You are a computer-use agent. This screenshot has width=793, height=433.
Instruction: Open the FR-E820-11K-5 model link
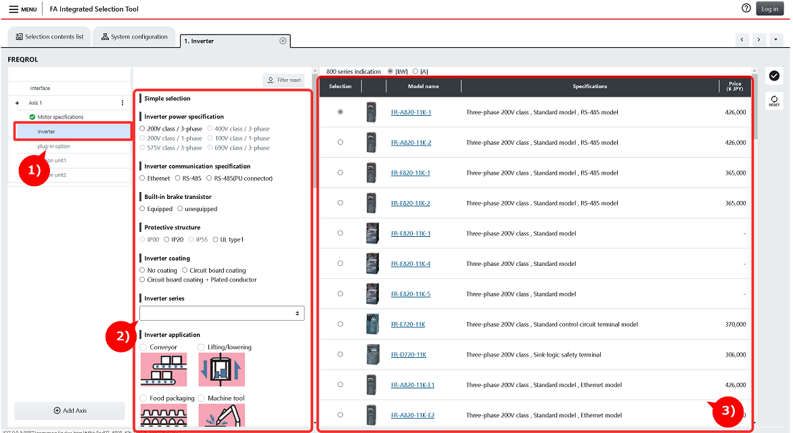click(411, 294)
